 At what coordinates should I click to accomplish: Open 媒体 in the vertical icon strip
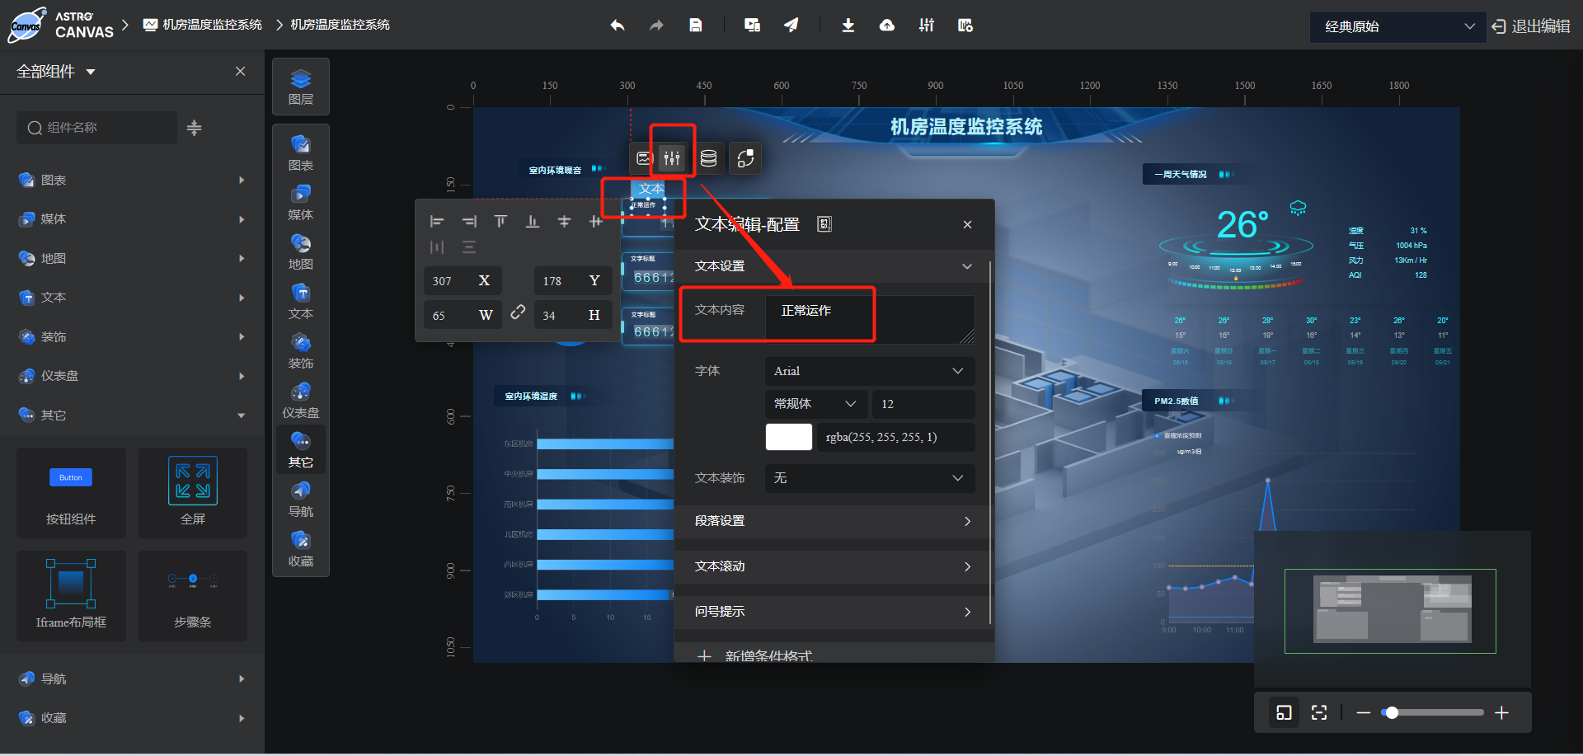[301, 202]
